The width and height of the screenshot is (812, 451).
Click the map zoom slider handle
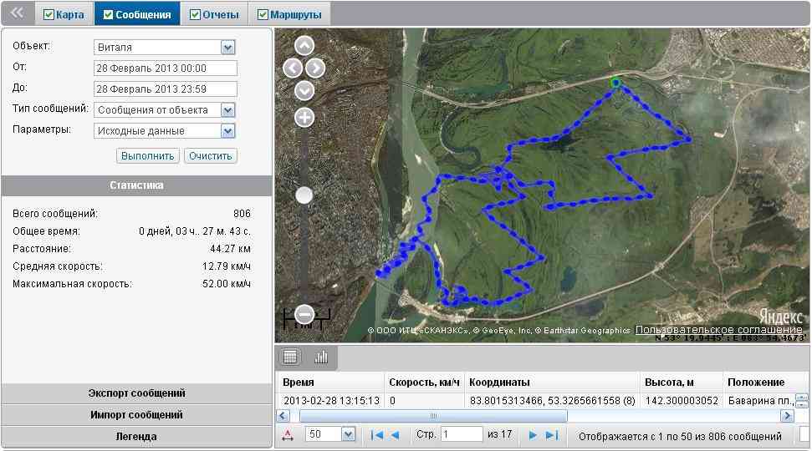click(304, 195)
